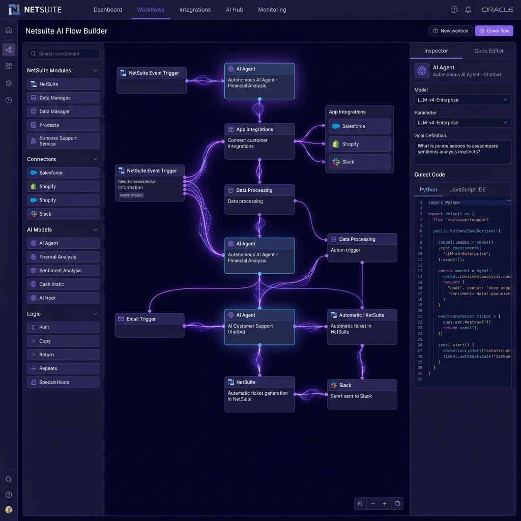Select the Automatic ticket in NetSuite node
521x521 pixels.
(362, 327)
